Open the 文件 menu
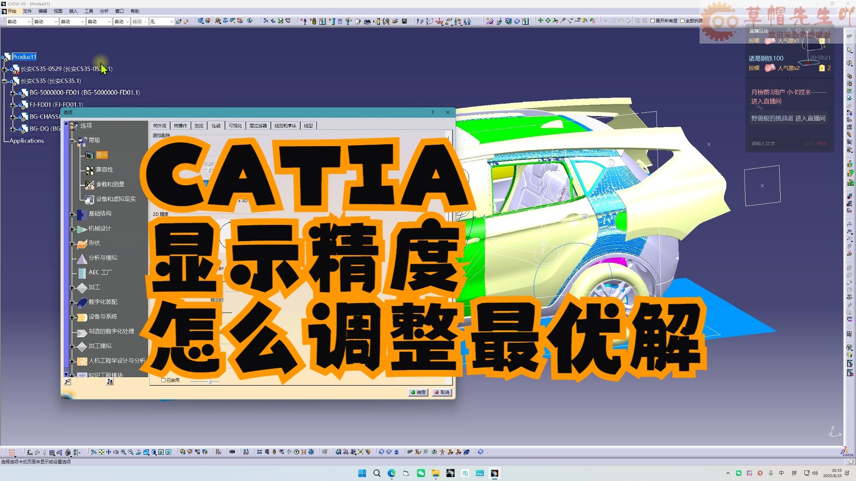The height and width of the screenshot is (481, 856). click(27, 11)
